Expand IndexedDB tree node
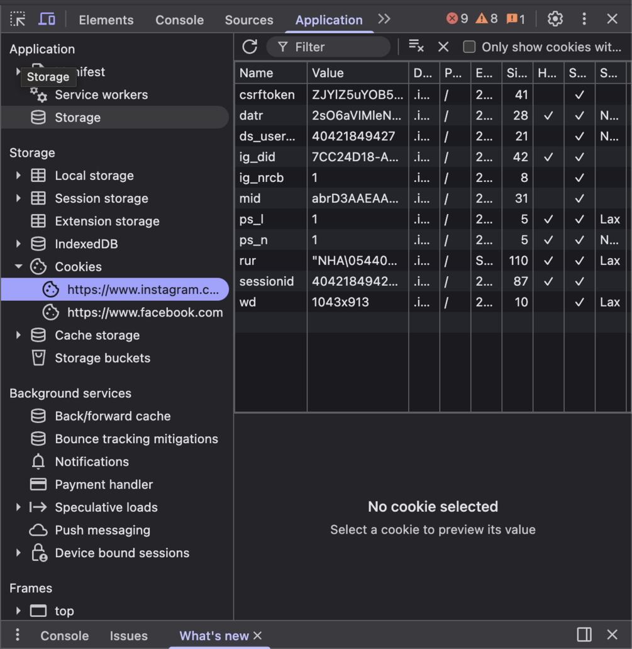The height and width of the screenshot is (649, 632). pos(18,244)
